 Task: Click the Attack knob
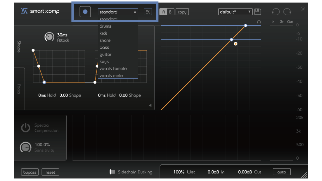coord(49,37)
